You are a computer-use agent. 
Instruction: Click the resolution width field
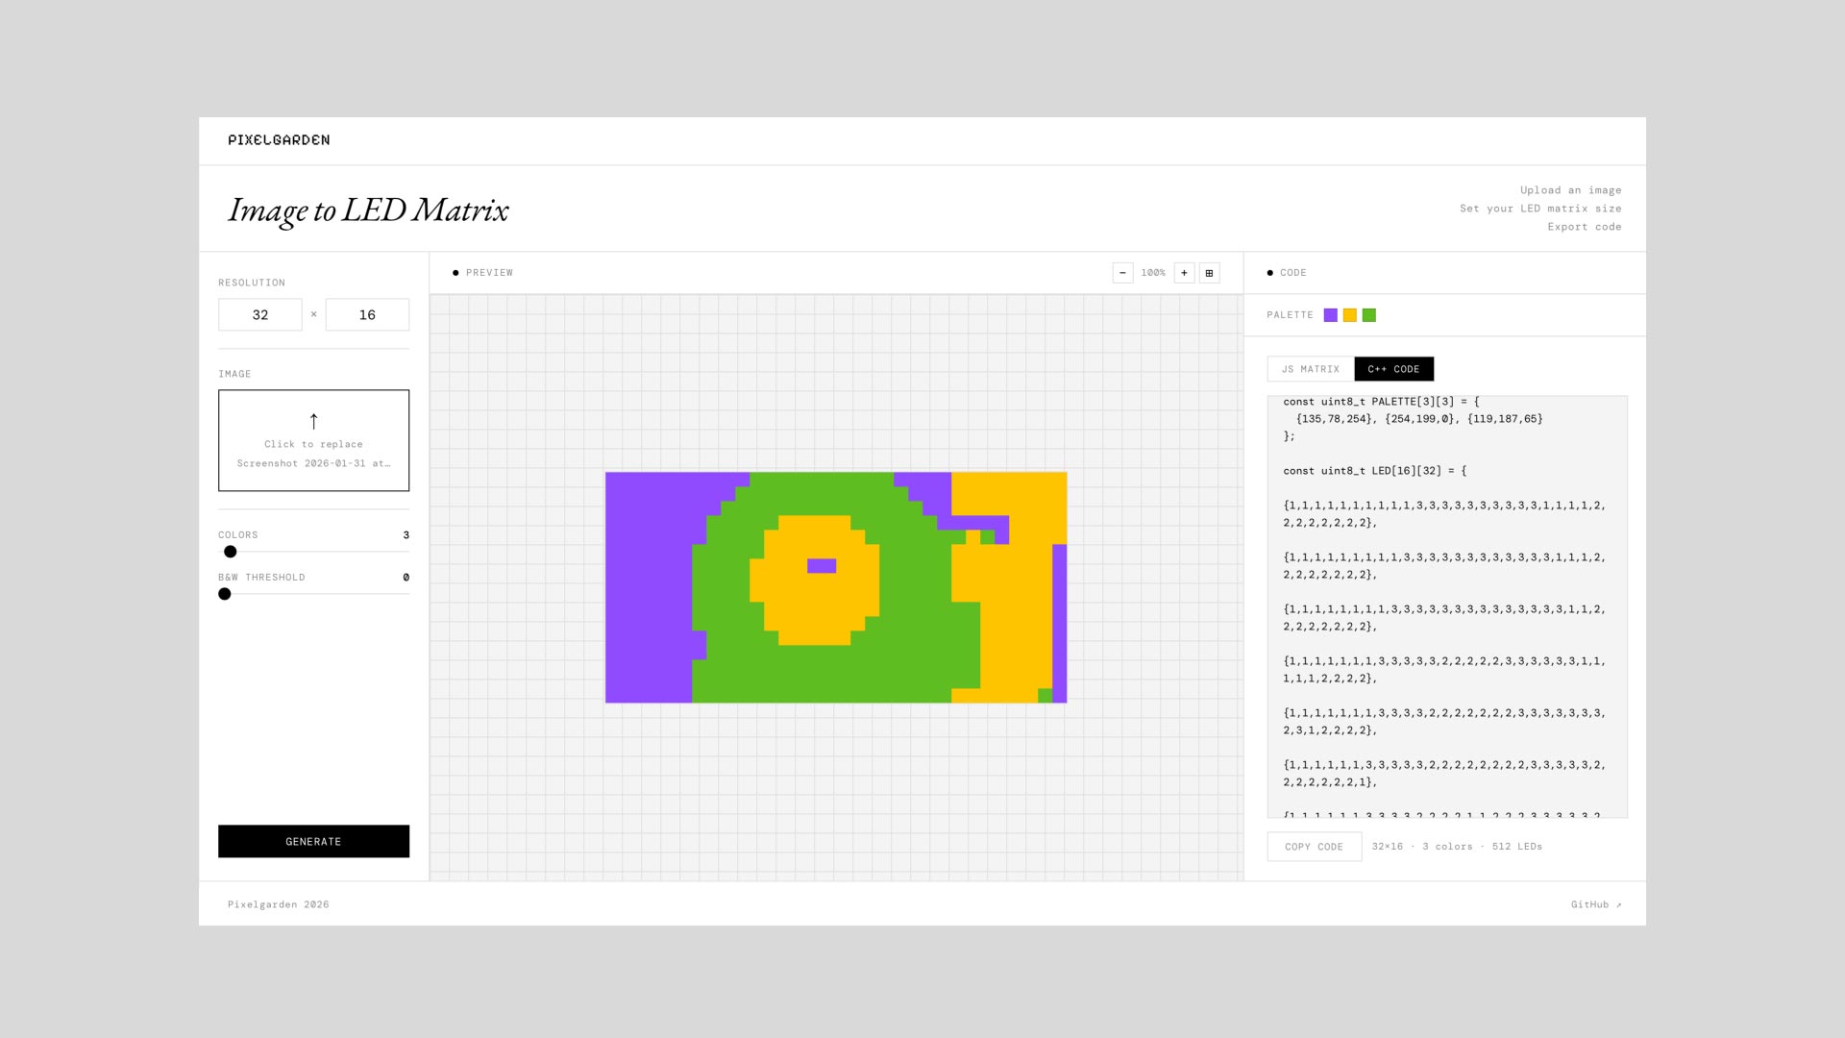[x=260, y=314]
